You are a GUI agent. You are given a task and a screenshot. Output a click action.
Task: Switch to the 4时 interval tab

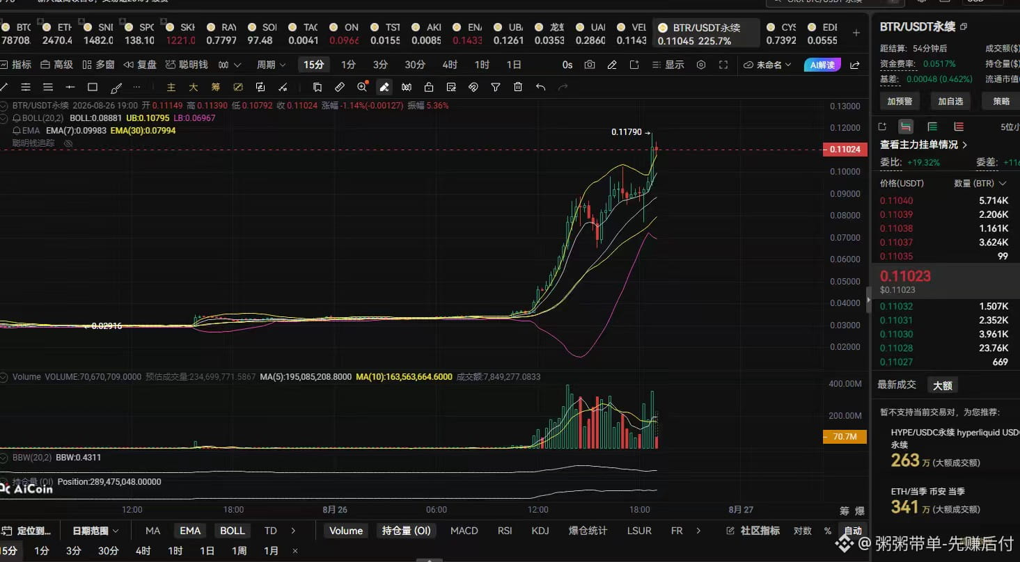(x=450, y=65)
